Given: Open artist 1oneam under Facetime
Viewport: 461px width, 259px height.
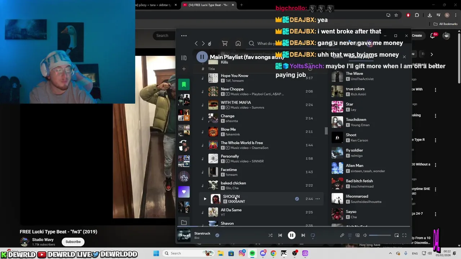Looking at the screenshot, I should click(x=232, y=175).
